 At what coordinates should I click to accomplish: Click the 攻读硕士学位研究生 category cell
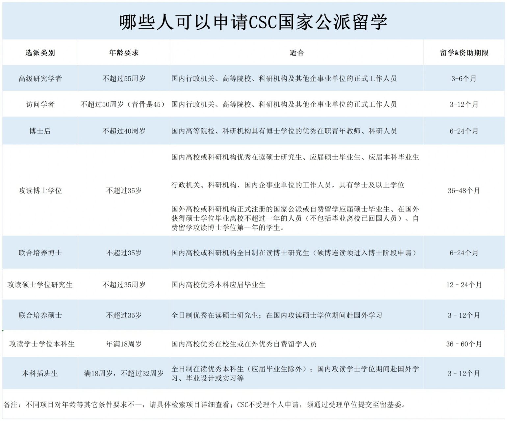[40, 285]
